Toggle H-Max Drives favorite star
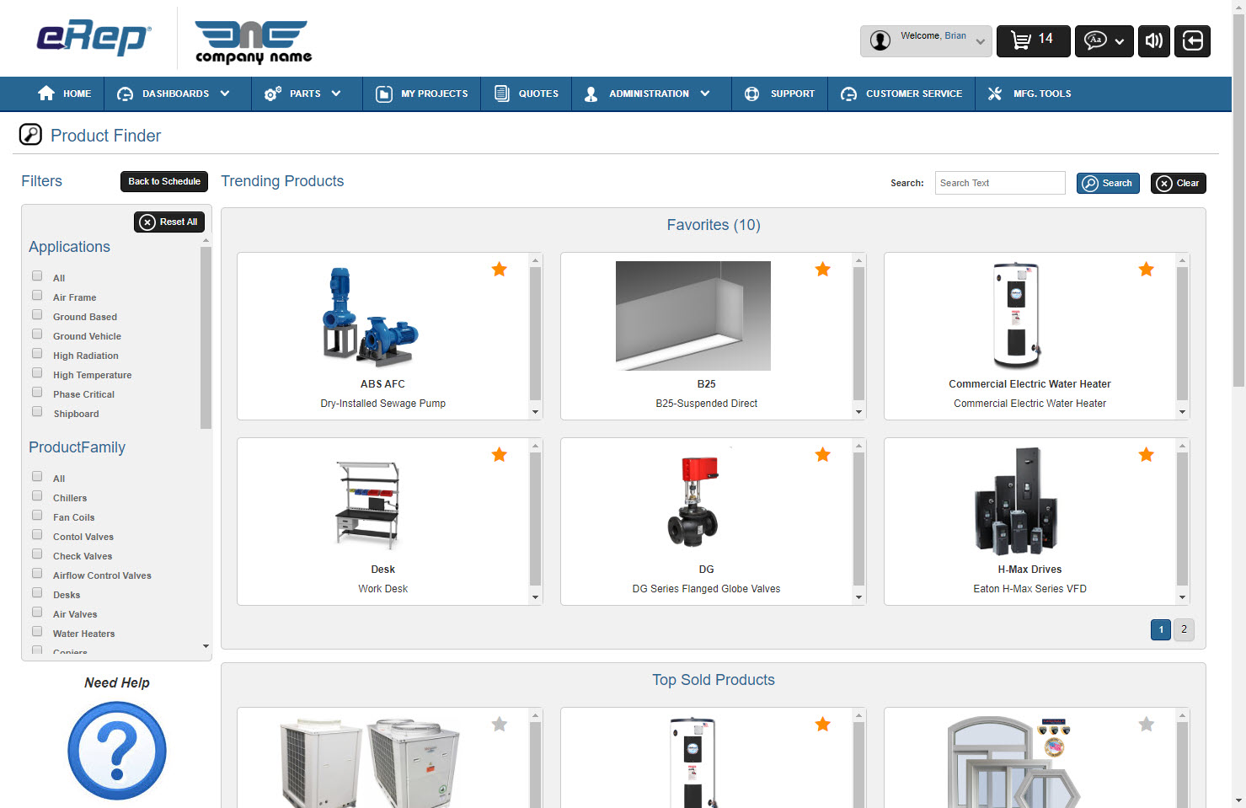This screenshot has width=1246, height=808. click(x=1147, y=455)
